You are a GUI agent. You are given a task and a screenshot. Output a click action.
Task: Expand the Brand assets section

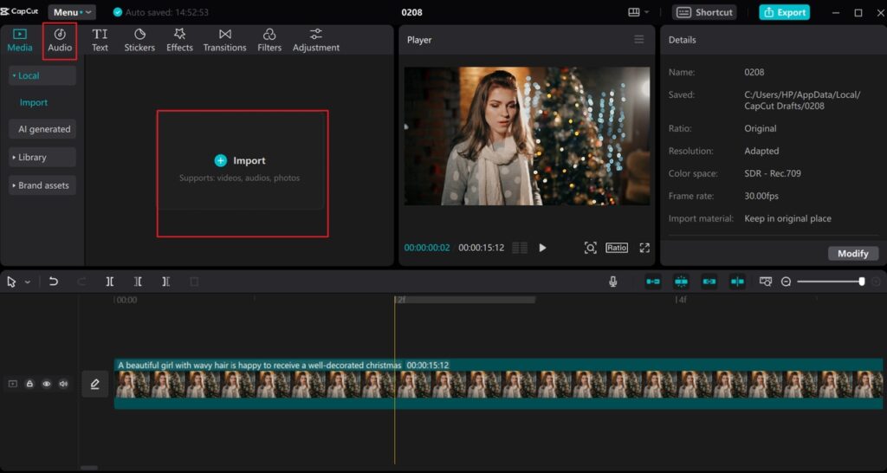pyautogui.click(x=42, y=185)
